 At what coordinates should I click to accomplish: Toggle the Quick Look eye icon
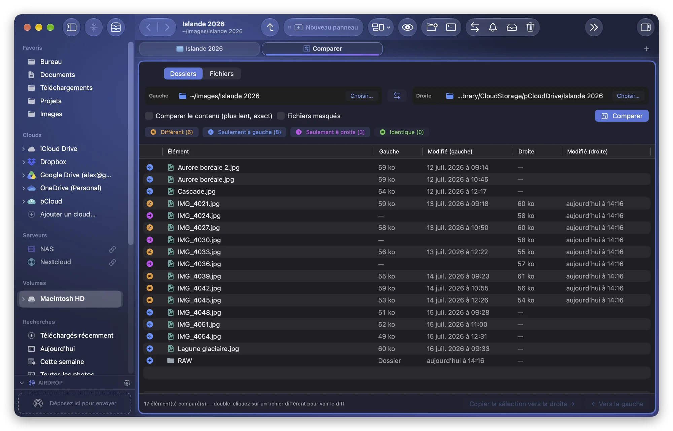pyautogui.click(x=408, y=27)
